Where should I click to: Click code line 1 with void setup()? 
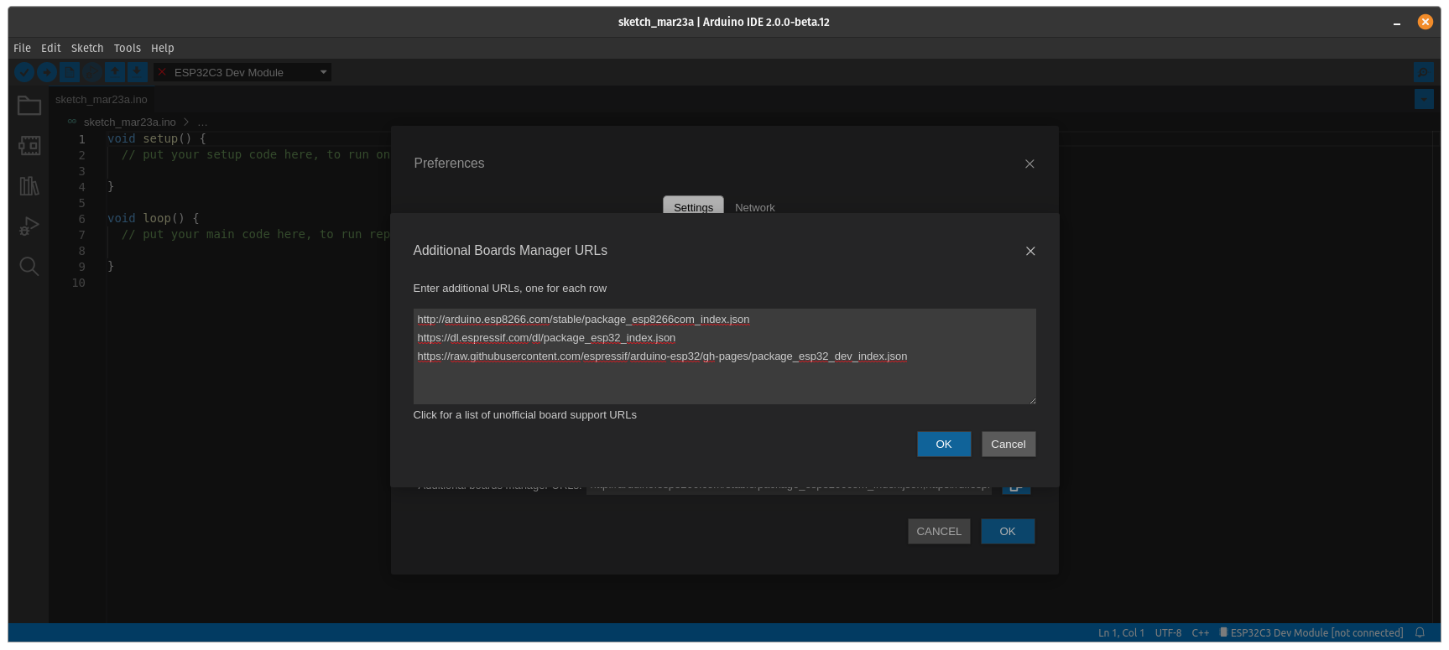point(157,138)
